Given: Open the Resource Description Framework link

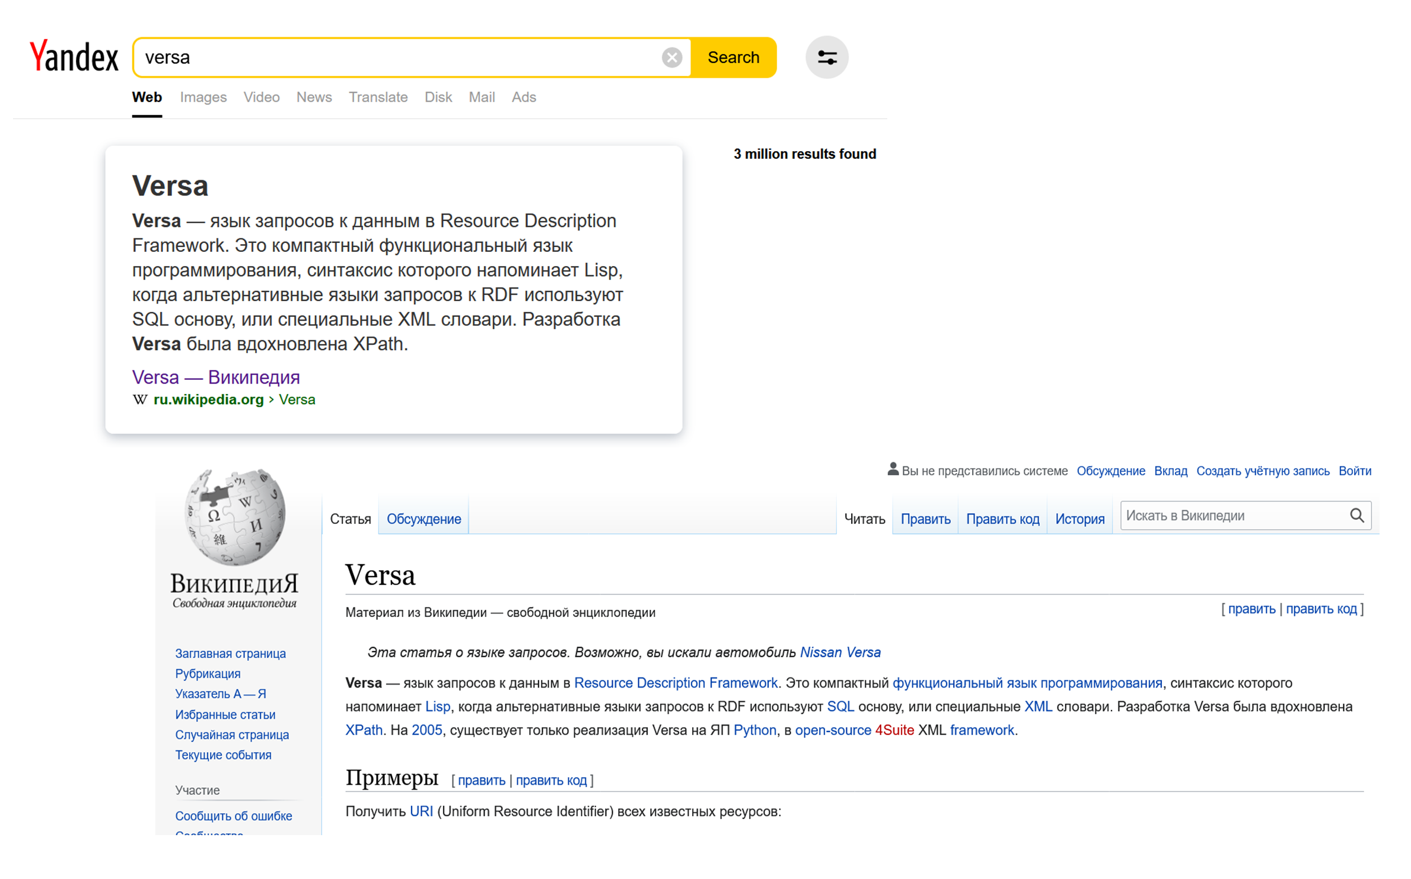Looking at the screenshot, I should click(x=676, y=683).
